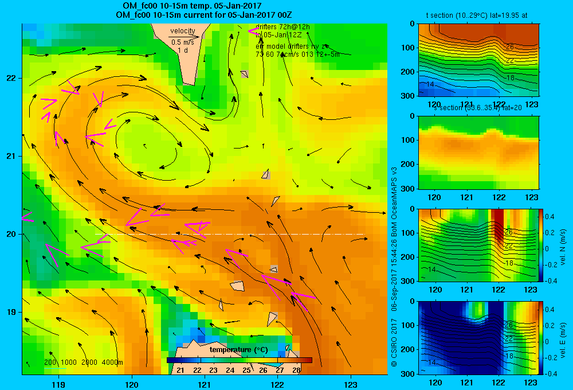Click the 'vel. N (m/s)' axis label

(563, 247)
